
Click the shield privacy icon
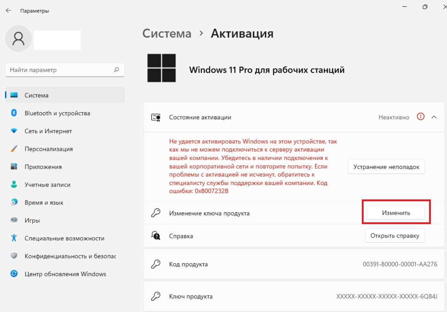pos(14,256)
